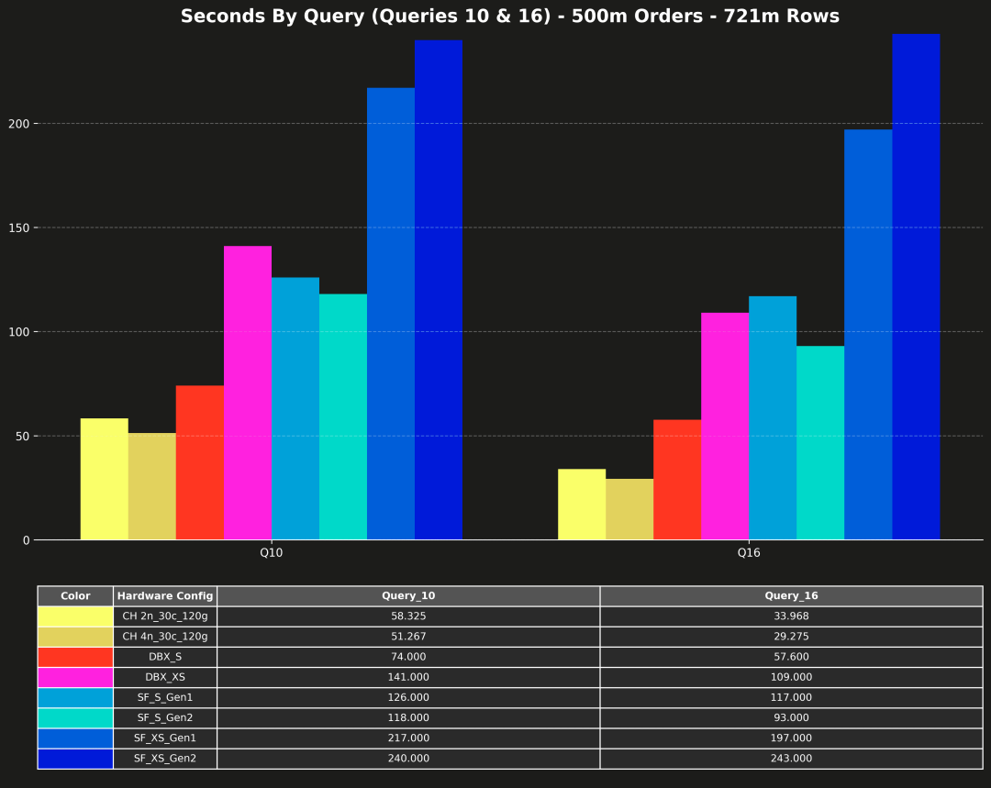This screenshot has width=991, height=788.
Task: Click the 117.000 value cell
Action: point(791,697)
